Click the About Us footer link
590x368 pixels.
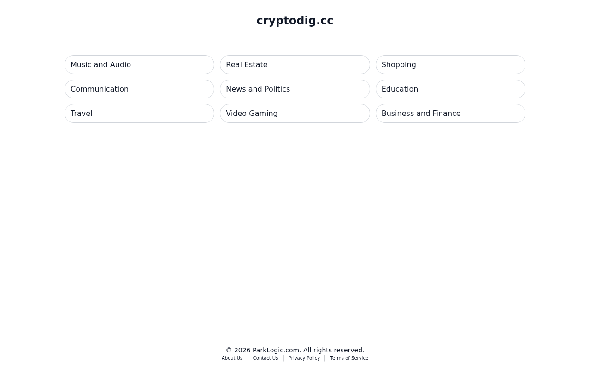pyautogui.click(x=232, y=358)
